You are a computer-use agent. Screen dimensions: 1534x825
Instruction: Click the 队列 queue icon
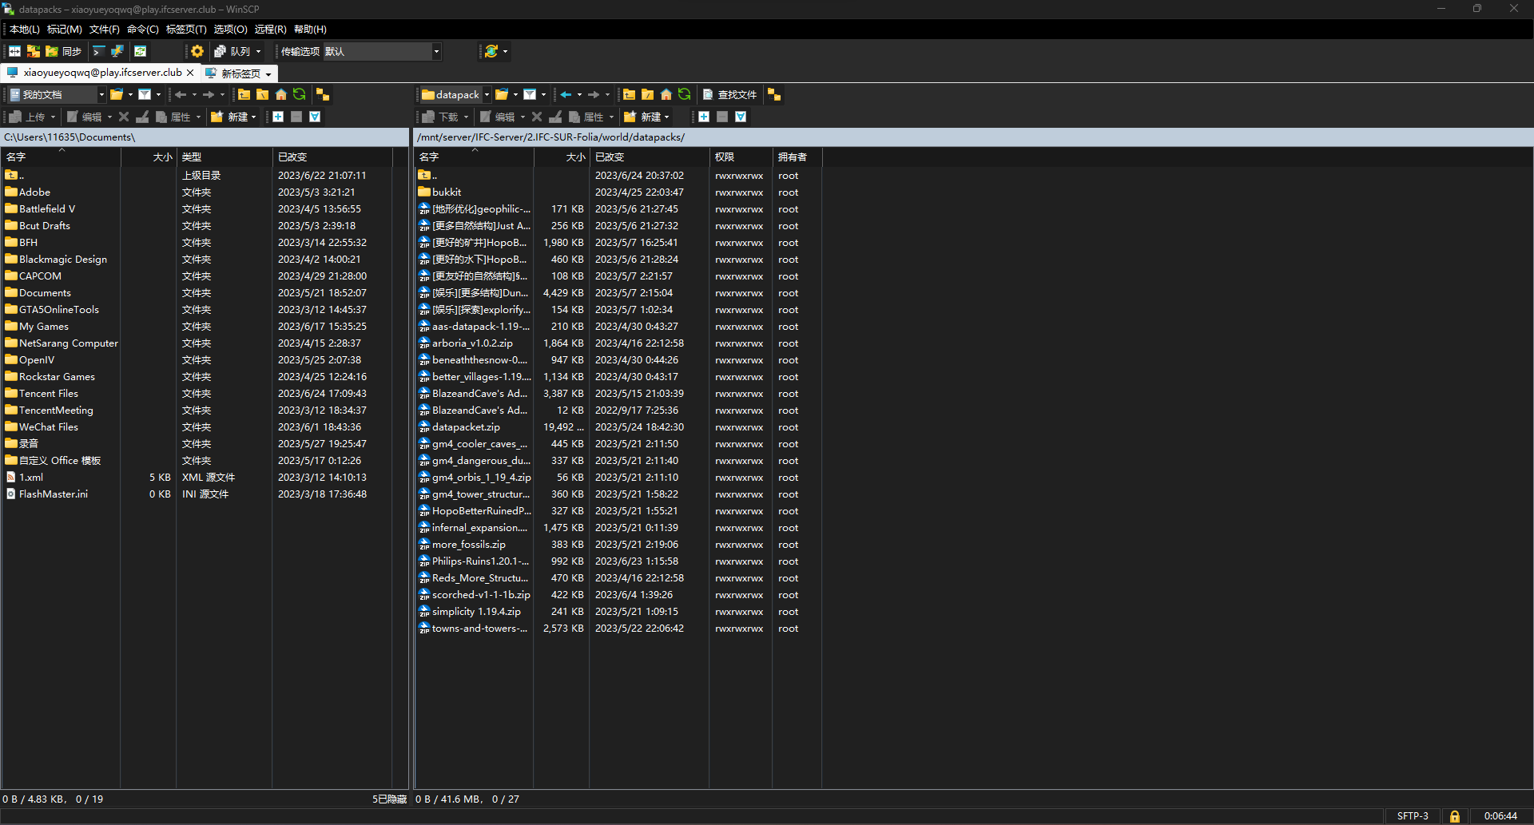pyautogui.click(x=233, y=51)
